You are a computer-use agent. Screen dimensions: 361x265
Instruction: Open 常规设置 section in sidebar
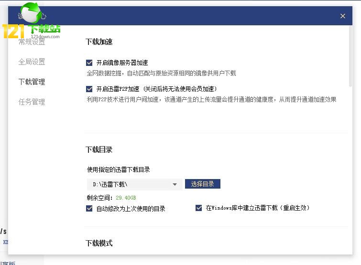[x=32, y=42]
